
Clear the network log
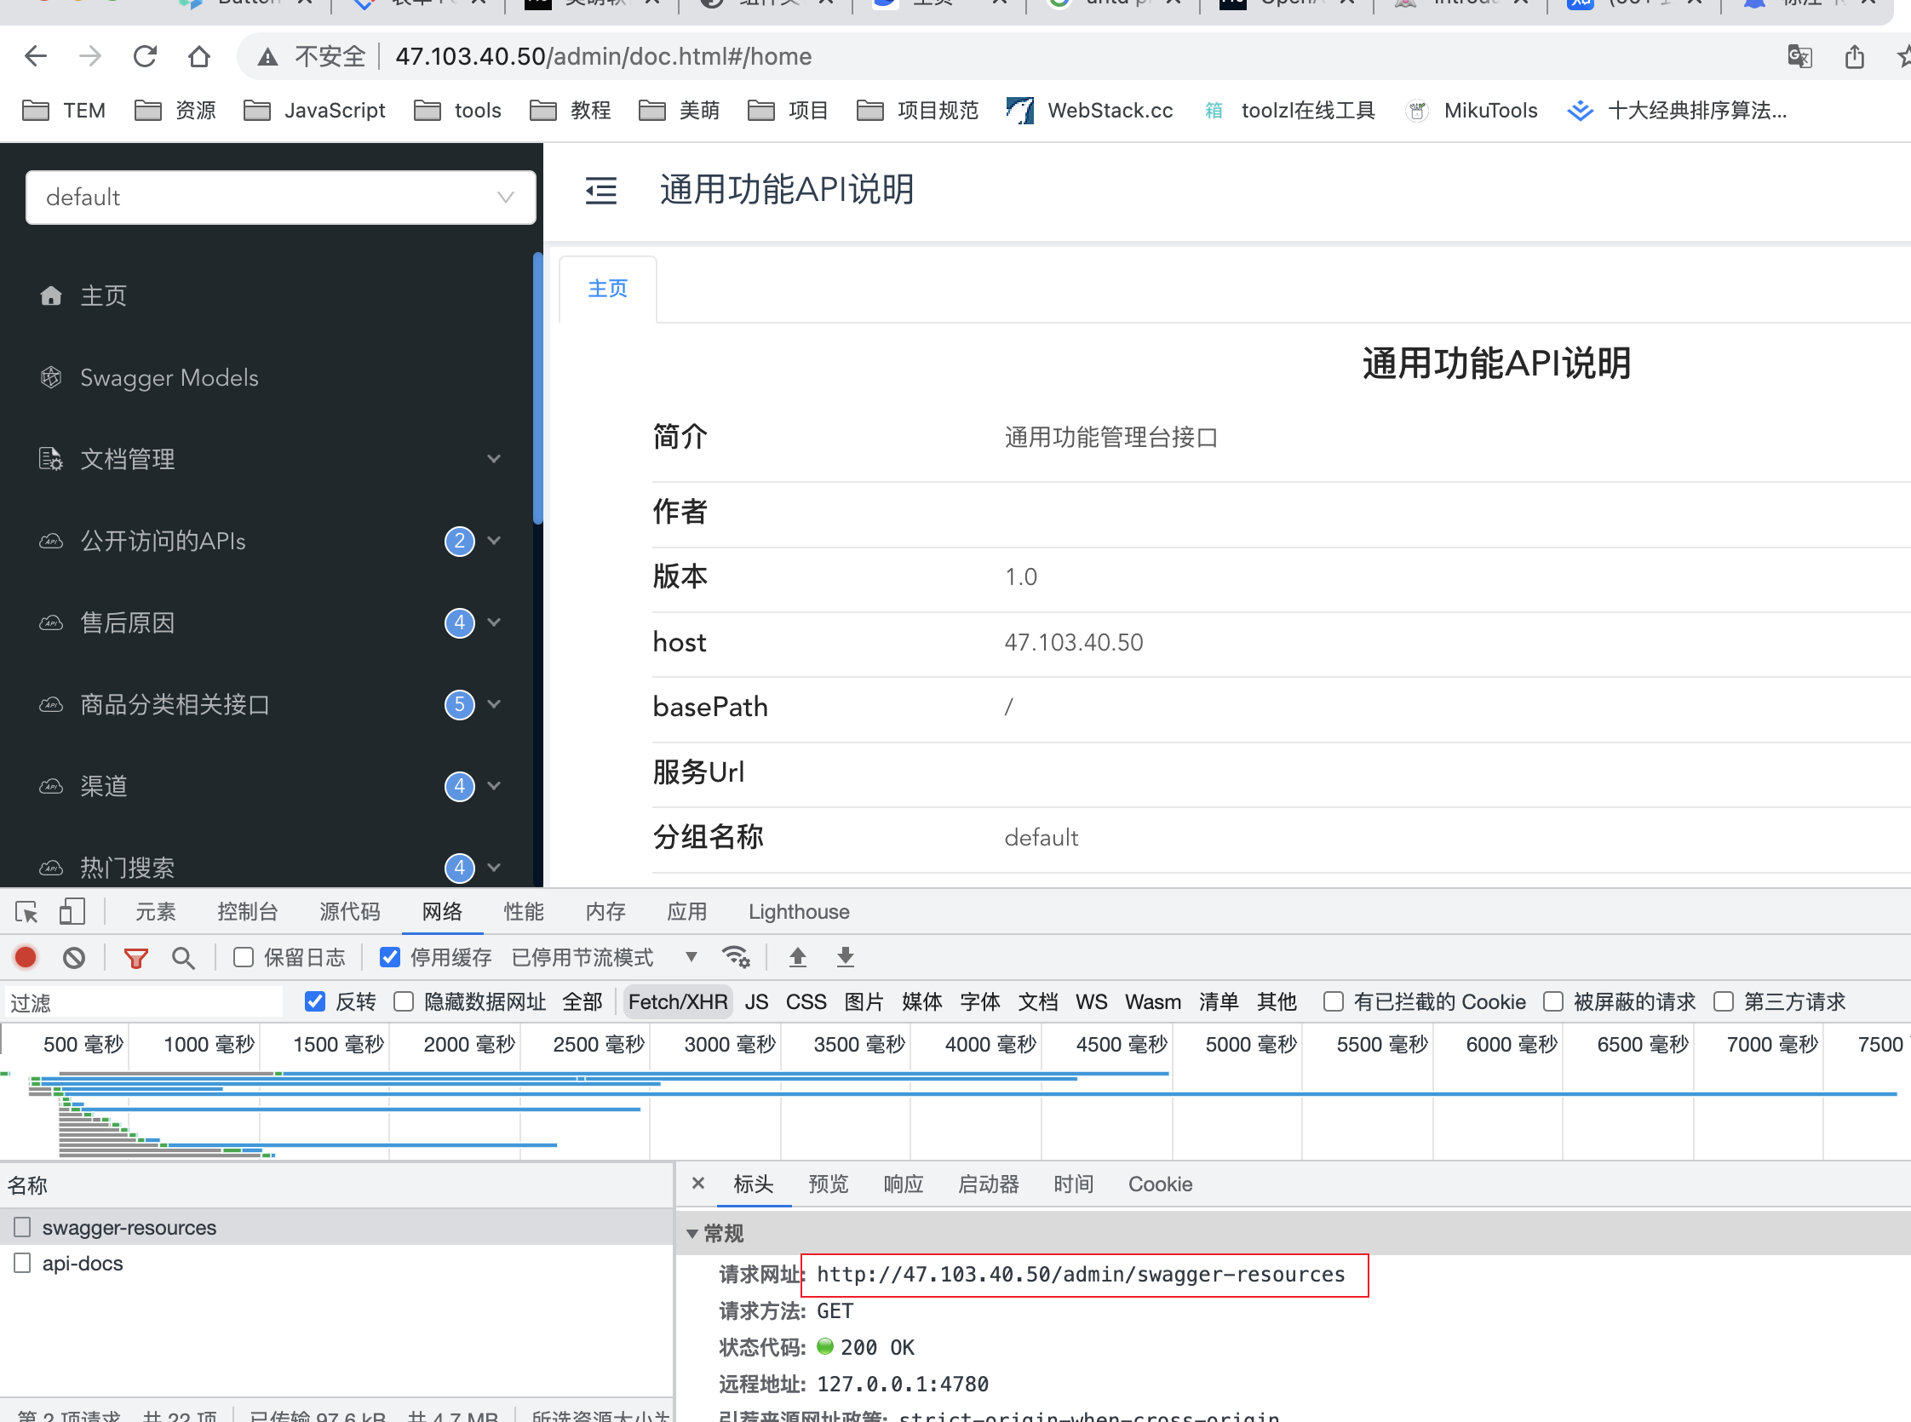(74, 957)
